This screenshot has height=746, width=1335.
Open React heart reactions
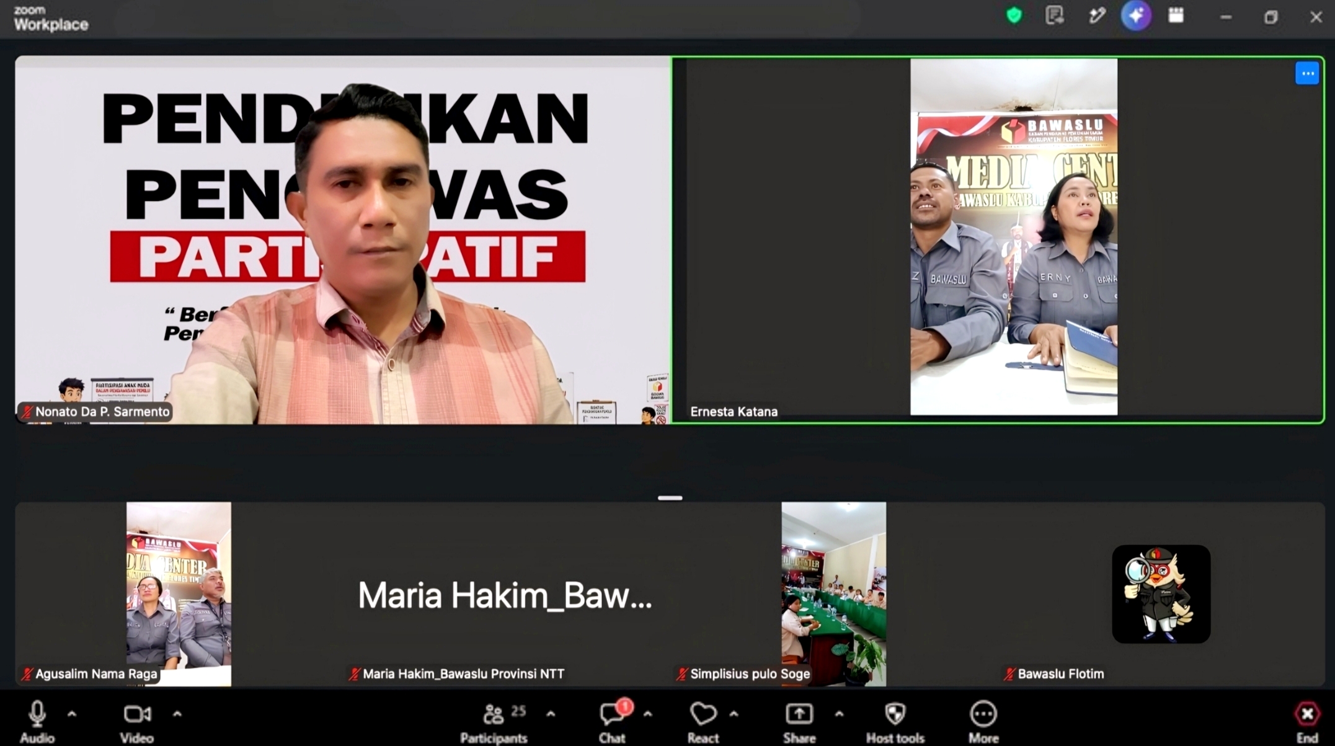coord(703,721)
